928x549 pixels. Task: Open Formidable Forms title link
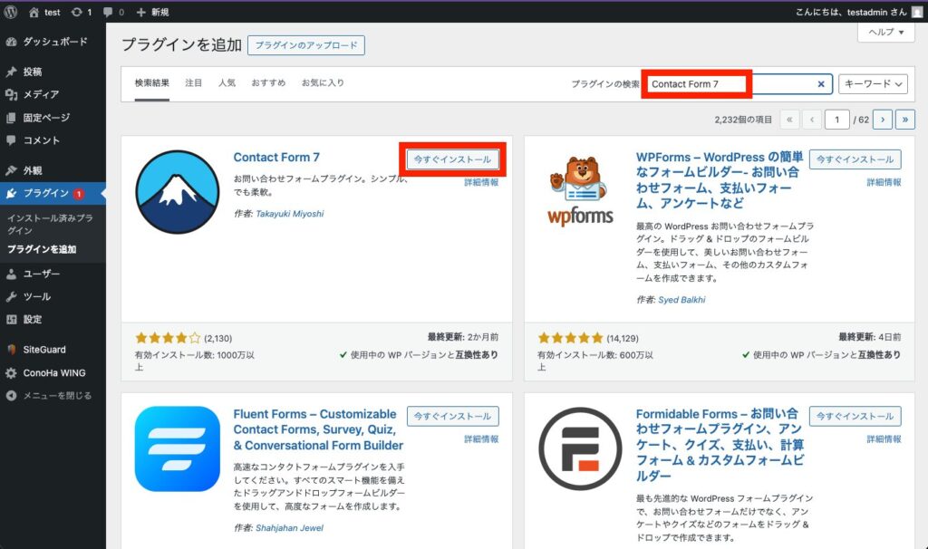(720, 444)
